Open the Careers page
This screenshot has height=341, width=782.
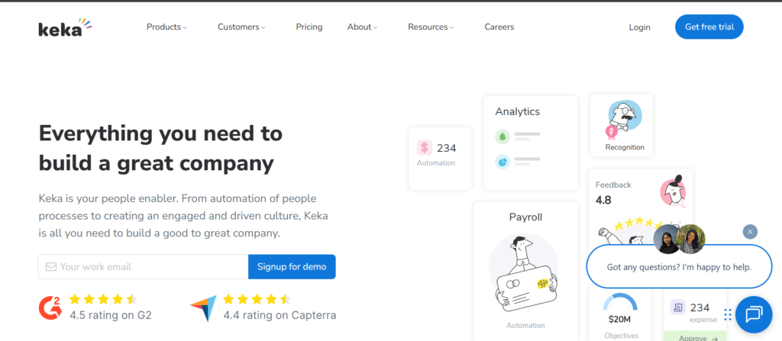point(499,27)
